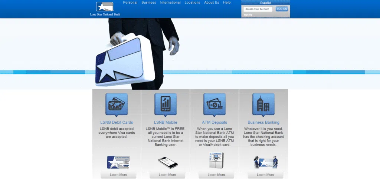The image size is (380, 179).
Task: Open the ATM Deposits cash icon
Action: [214, 105]
